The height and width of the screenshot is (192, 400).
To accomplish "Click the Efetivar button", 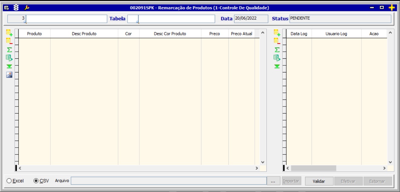I will coord(348,181).
